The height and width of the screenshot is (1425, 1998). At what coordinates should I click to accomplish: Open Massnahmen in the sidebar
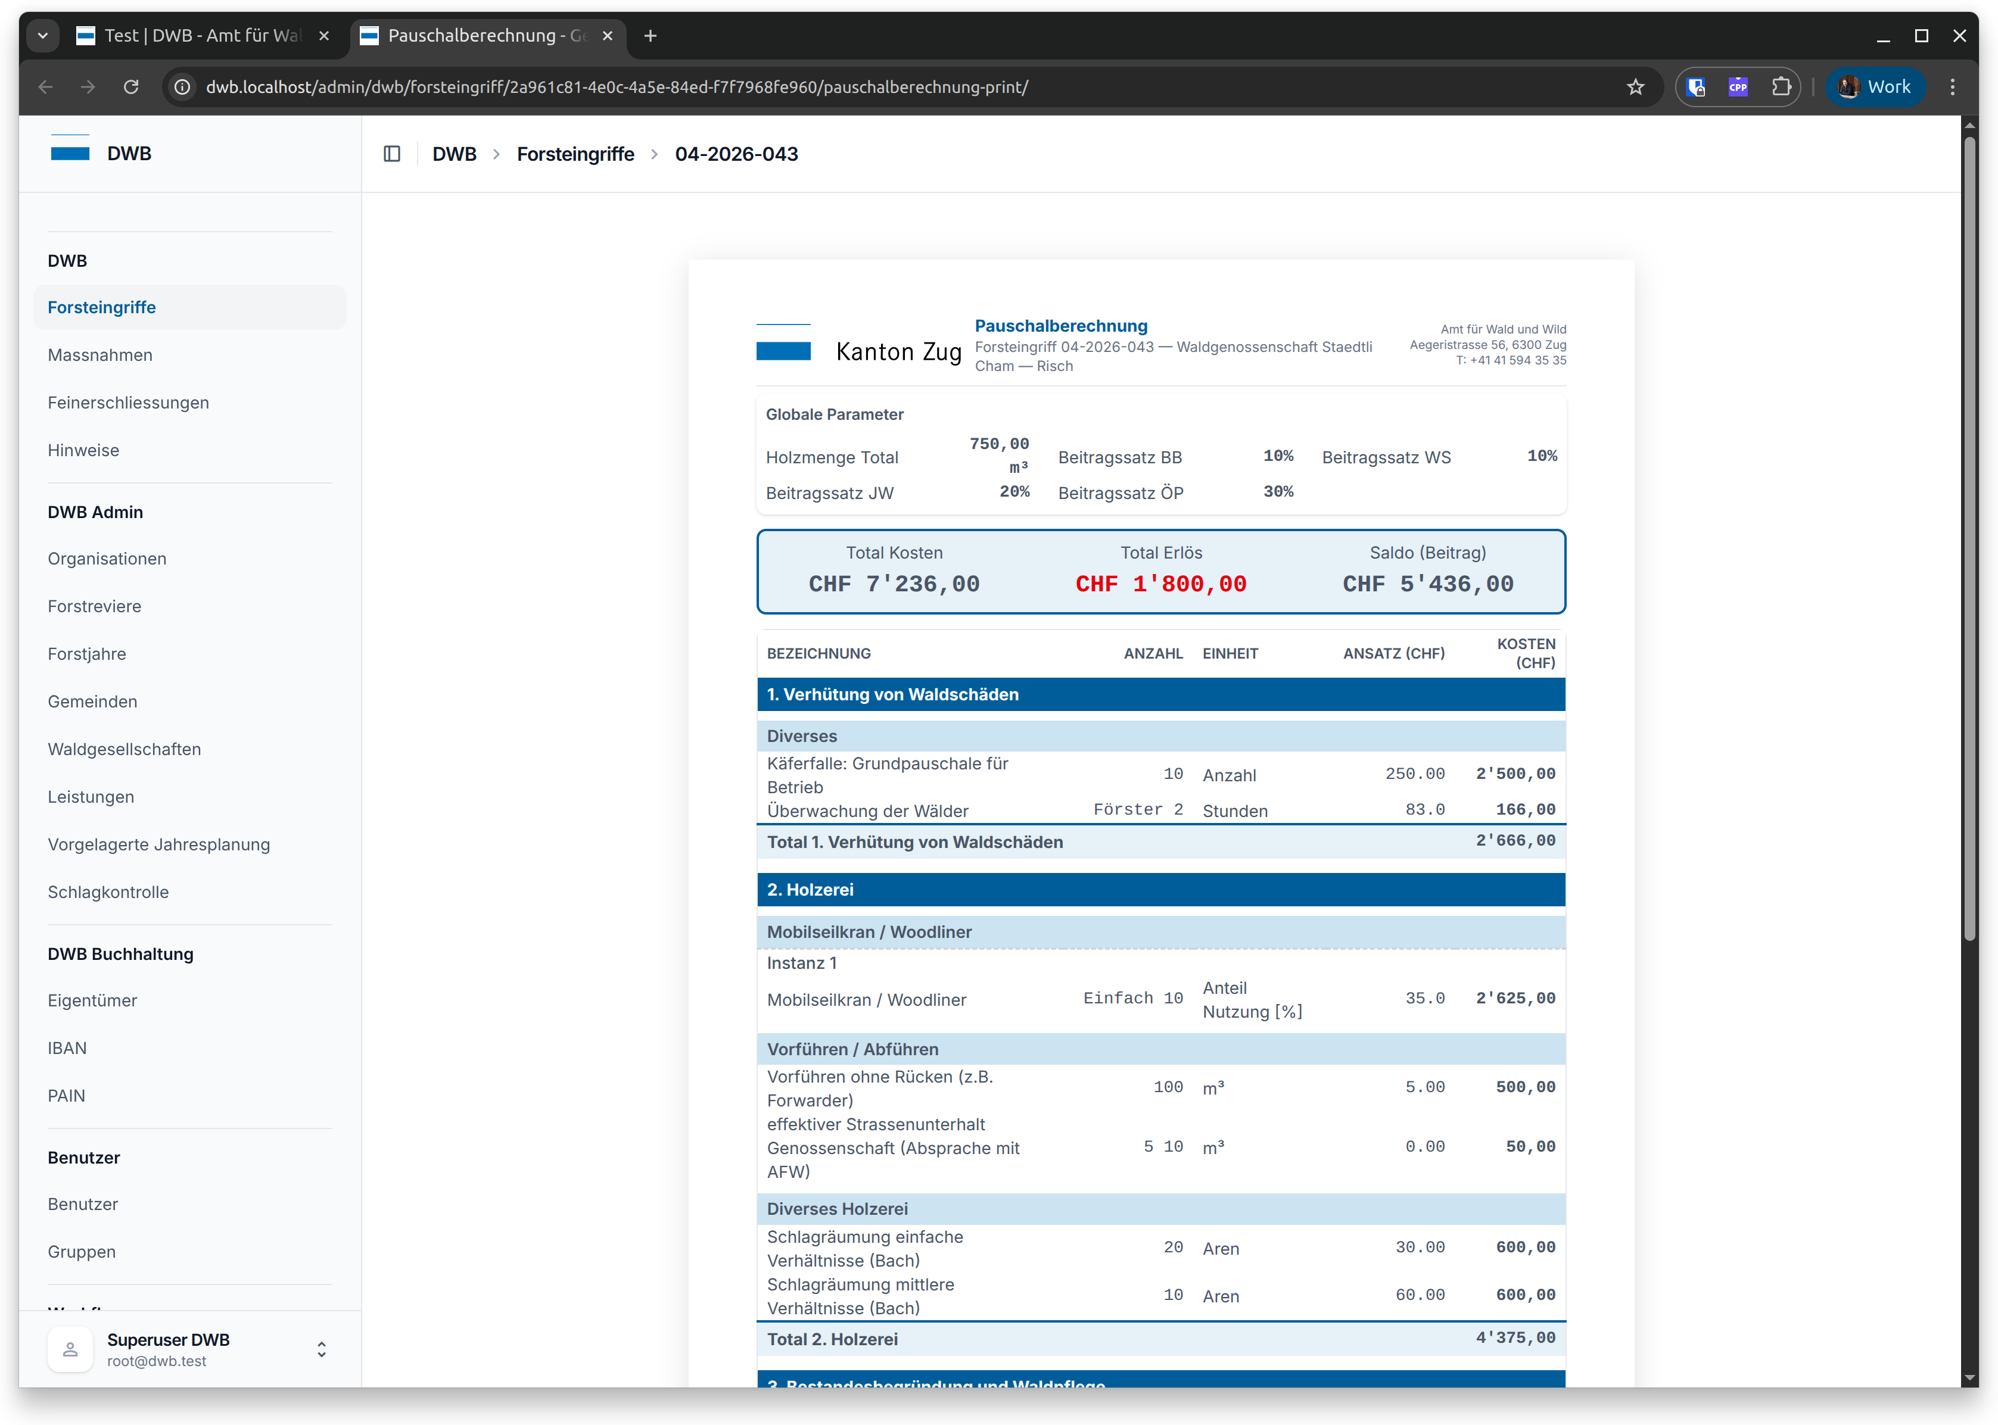point(100,356)
